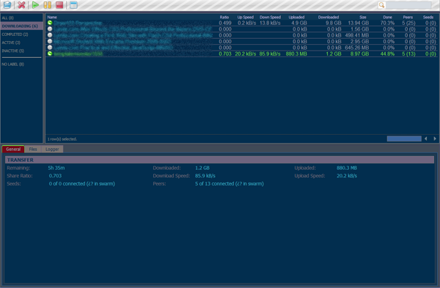Pause torrent using the orange pause icon

coord(47,5)
